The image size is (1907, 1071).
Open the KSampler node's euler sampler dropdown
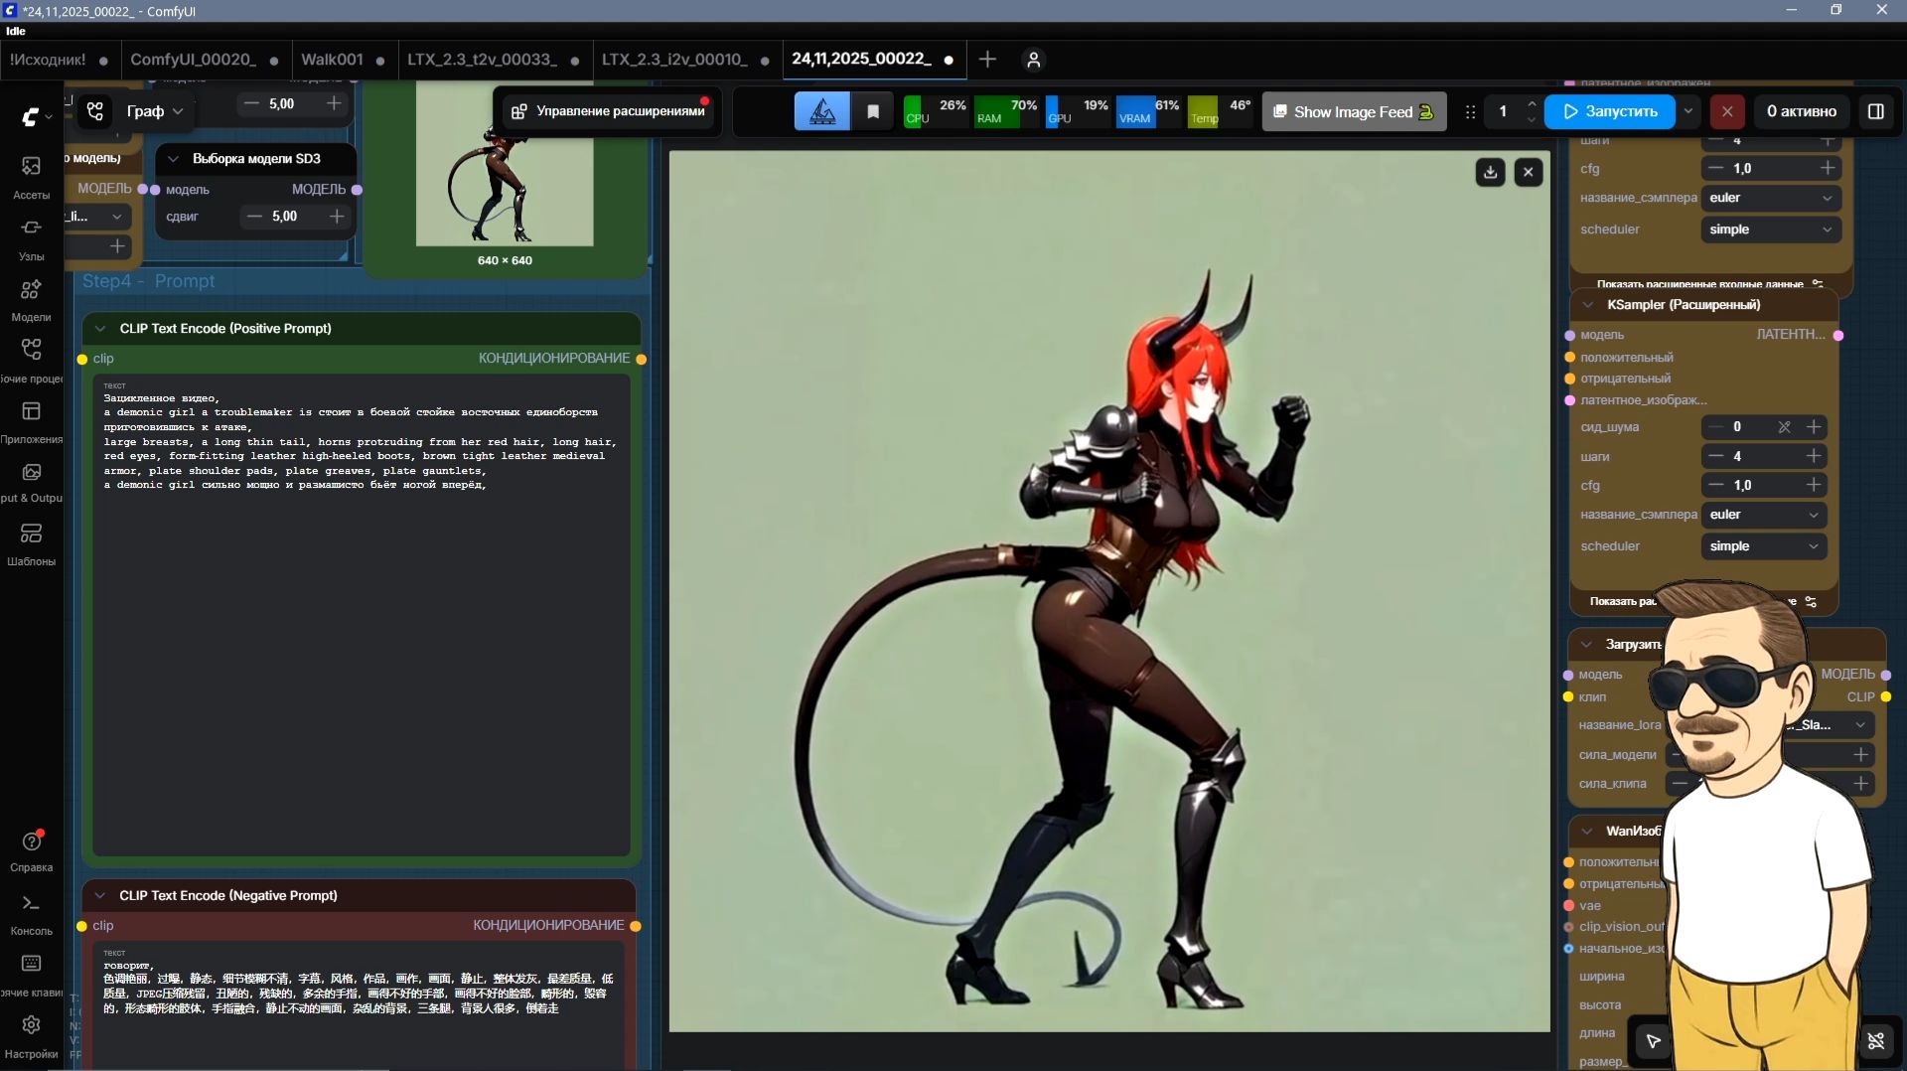point(1764,515)
